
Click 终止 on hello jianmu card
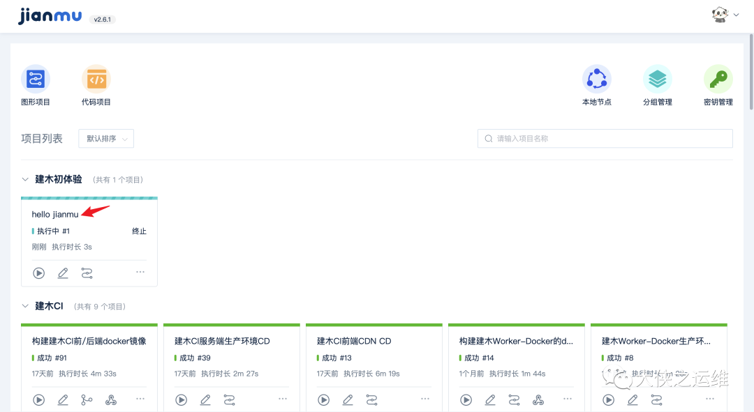coord(139,231)
